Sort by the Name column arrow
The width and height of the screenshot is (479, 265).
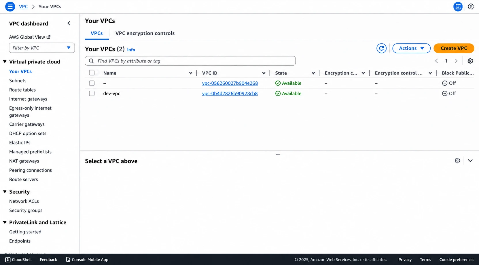pyautogui.click(x=190, y=73)
